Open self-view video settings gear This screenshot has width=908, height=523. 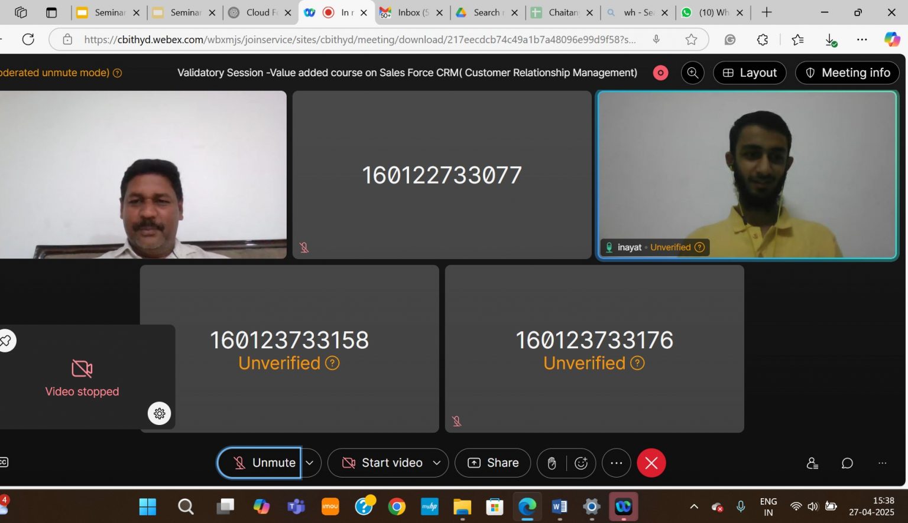point(159,414)
